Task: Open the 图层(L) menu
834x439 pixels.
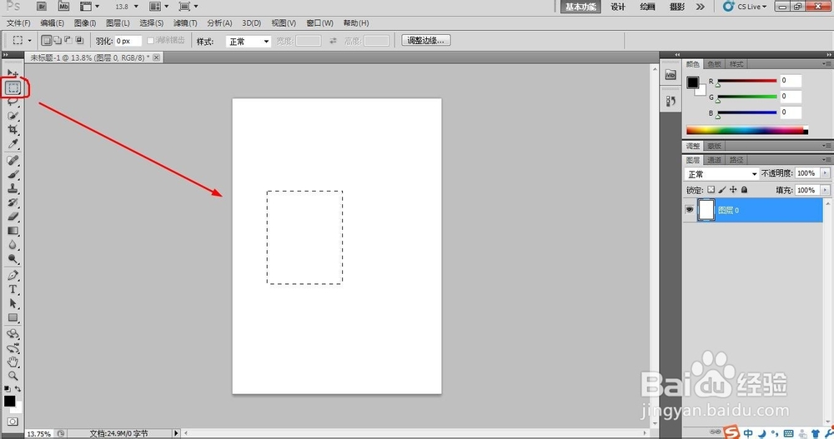Action: pos(118,23)
